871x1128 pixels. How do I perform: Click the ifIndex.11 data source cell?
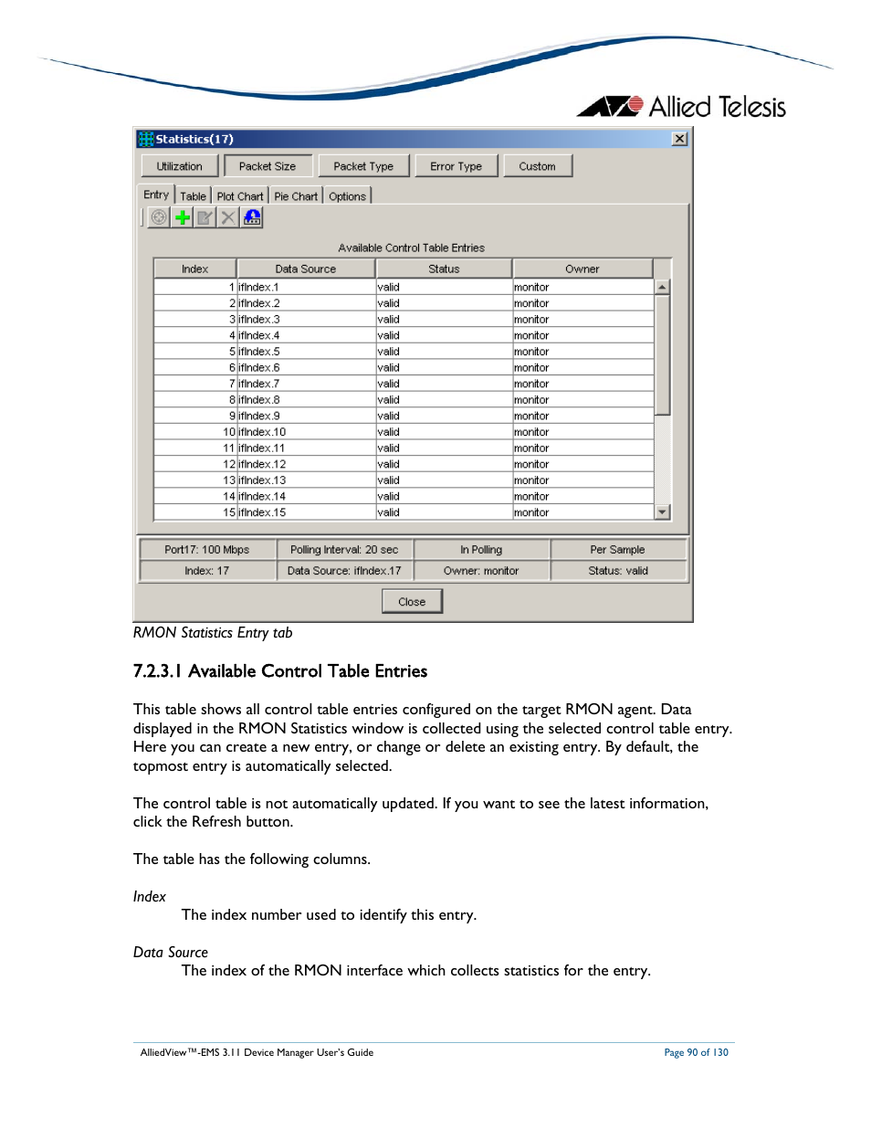pyautogui.click(x=306, y=448)
